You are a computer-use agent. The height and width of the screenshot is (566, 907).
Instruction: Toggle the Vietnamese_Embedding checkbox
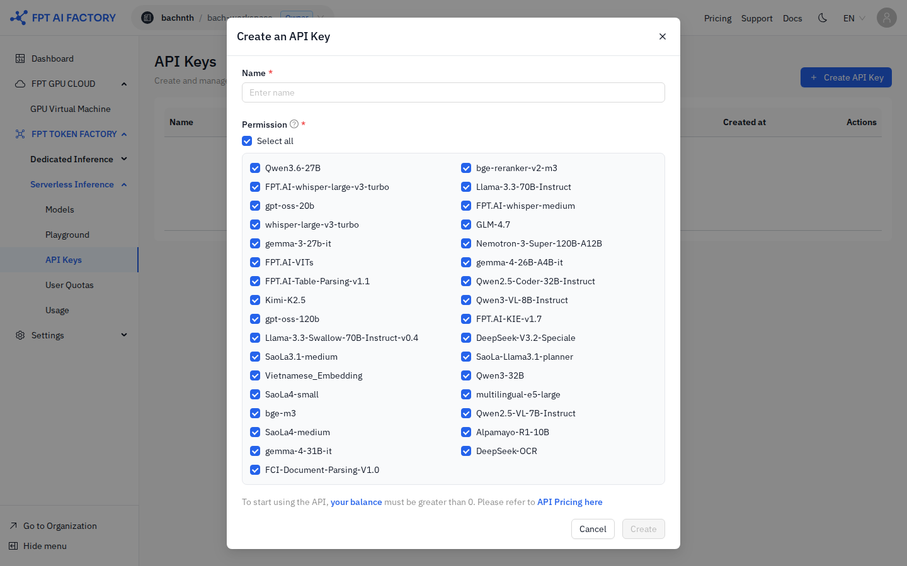pyautogui.click(x=255, y=375)
